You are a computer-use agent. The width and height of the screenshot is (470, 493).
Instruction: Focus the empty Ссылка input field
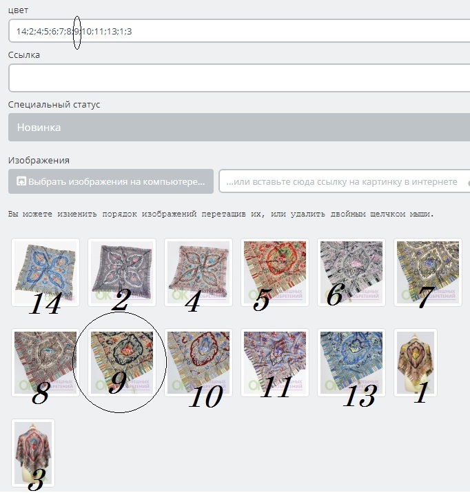click(238, 78)
